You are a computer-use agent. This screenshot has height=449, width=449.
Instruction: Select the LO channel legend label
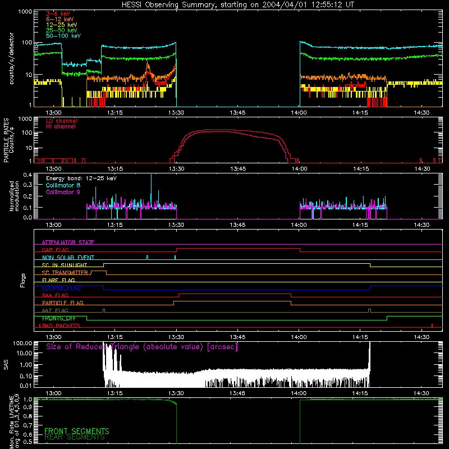point(62,121)
